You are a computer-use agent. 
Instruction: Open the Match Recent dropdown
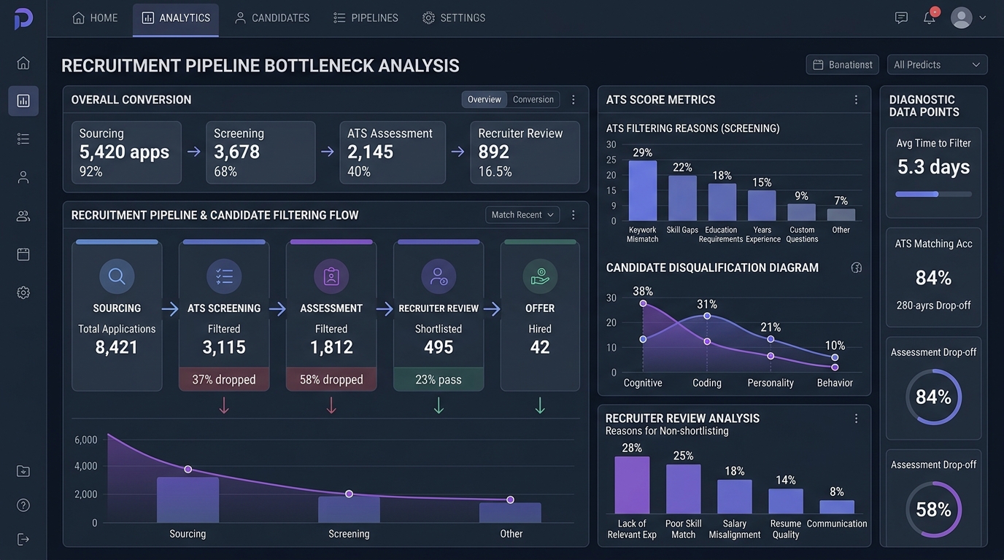click(x=522, y=215)
